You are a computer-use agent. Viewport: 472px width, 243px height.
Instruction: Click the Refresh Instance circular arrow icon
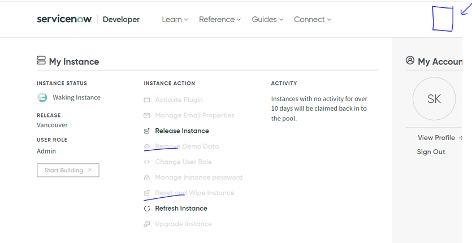(x=147, y=209)
